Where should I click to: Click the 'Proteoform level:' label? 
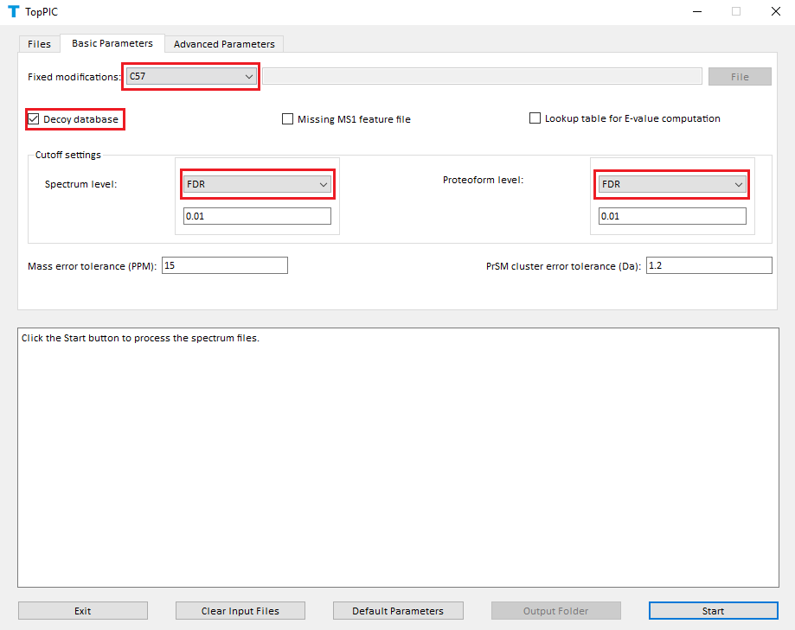click(483, 180)
